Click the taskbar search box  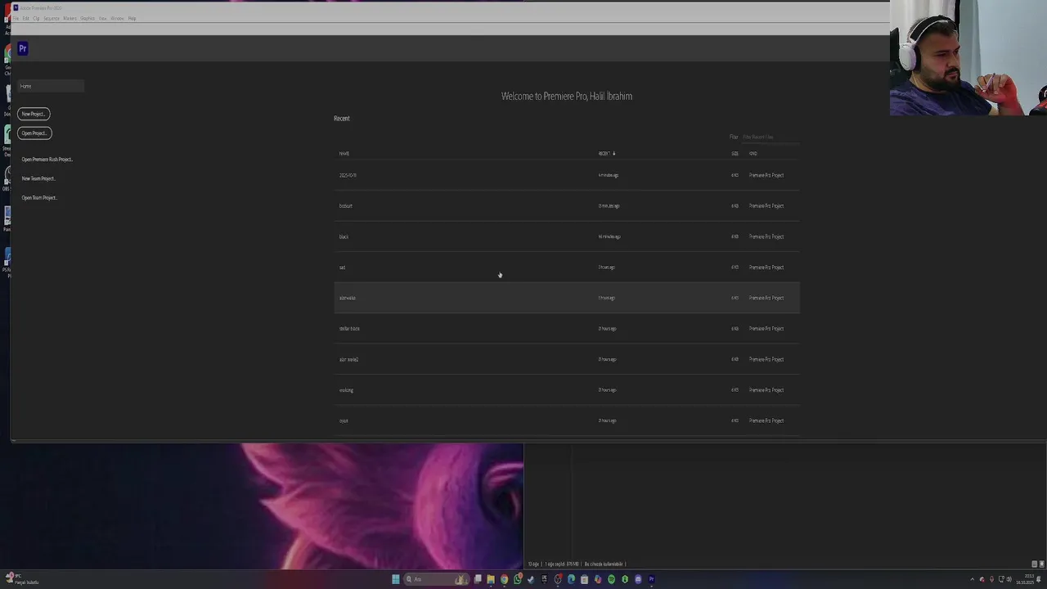coord(437,579)
